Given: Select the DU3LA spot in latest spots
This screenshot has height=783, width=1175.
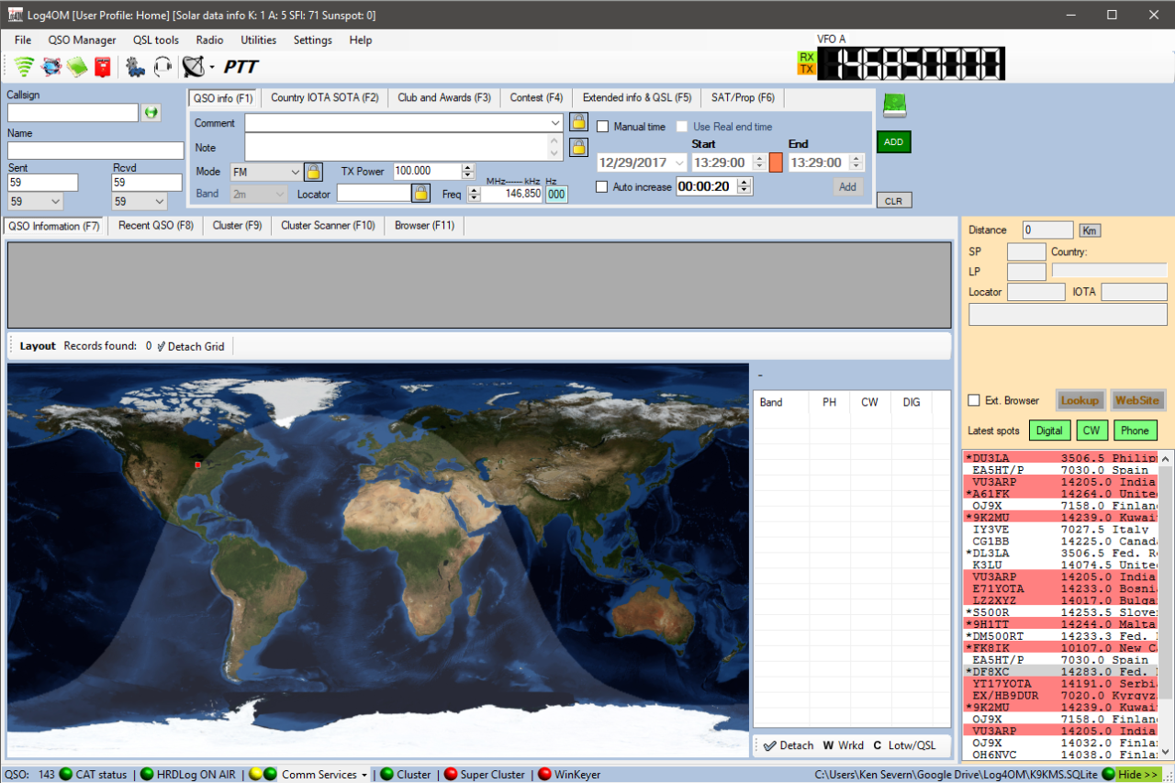Looking at the screenshot, I should (x=1061, y=457).
